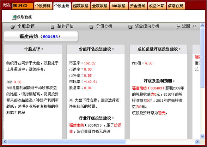Click the icon beside 资金流向分析
The width and height of the screenshot is (207, 147).
click(130, 27)
